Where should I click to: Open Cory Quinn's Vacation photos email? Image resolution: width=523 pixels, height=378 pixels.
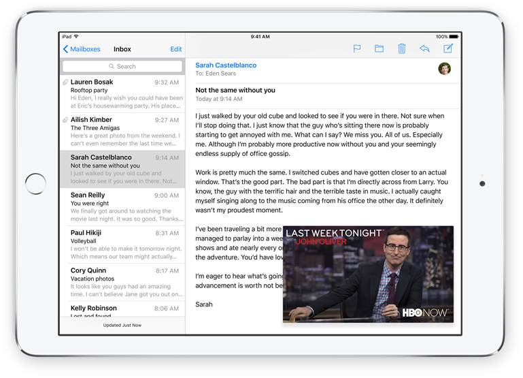[x=122, y=283]
